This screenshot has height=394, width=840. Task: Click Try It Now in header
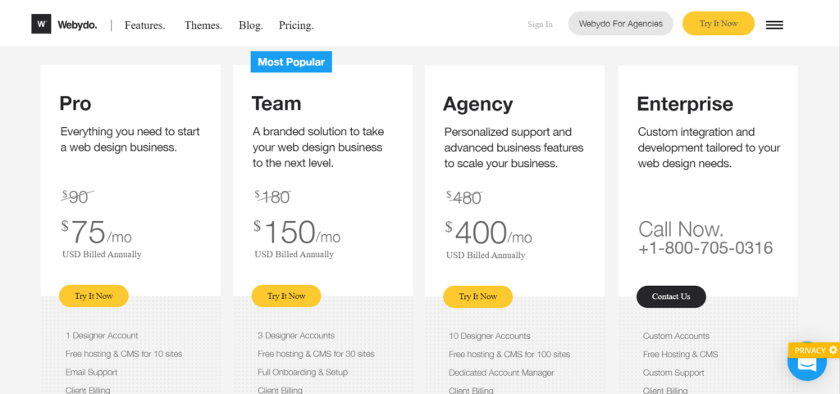click(x=719, y=24)
